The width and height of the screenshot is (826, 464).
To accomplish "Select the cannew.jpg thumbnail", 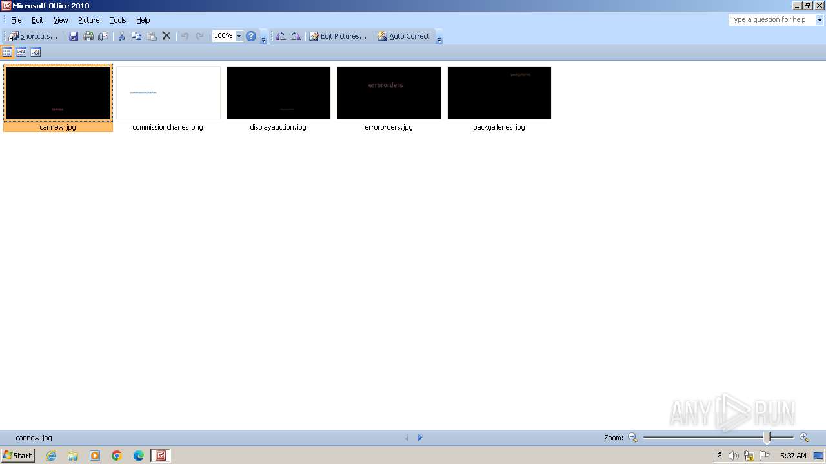I will coord(58,93).
